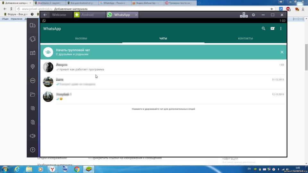Screen dimensions: 308x173
Task: Open the BlueStacks camera tool in sidebar
Action: 32,53
